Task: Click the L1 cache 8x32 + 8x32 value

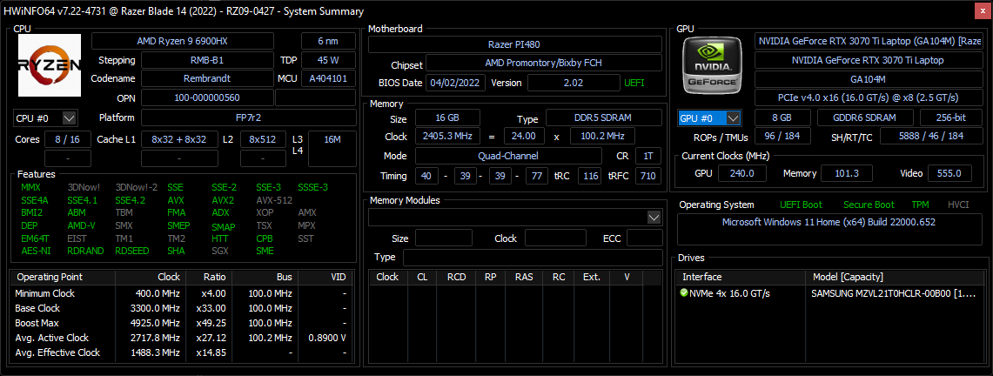Action: [x=178, y=139]
